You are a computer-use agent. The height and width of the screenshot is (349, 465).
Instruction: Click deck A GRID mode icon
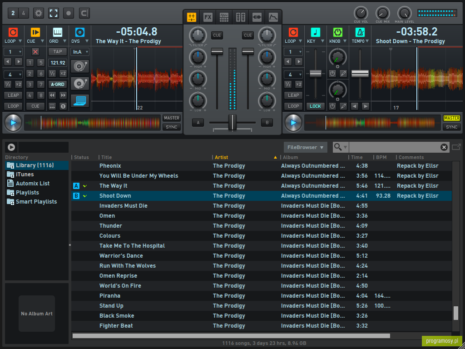[x=58, y=32]
